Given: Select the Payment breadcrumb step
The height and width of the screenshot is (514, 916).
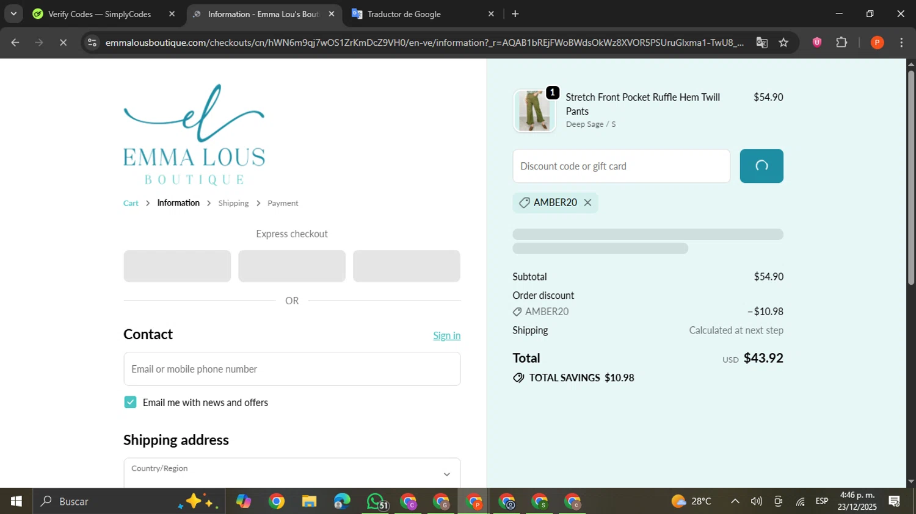Looking at the screenshot, I should point(283,203).
